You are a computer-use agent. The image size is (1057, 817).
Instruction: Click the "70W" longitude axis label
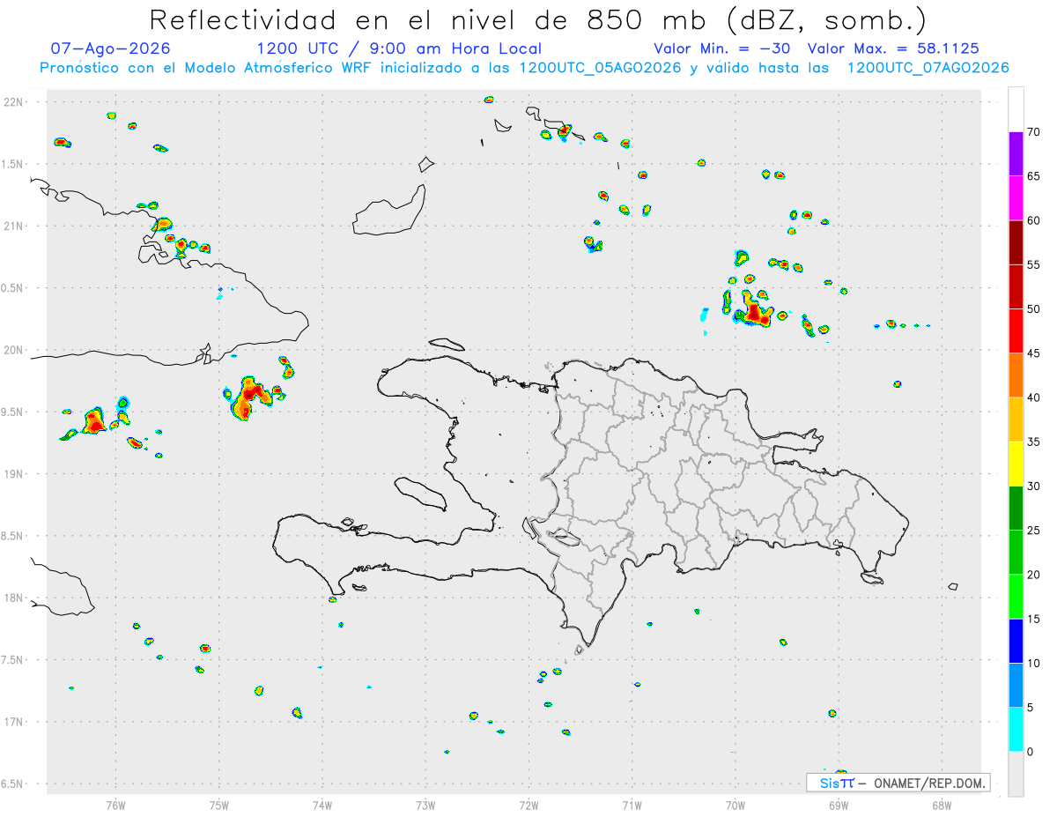(735, 805)
